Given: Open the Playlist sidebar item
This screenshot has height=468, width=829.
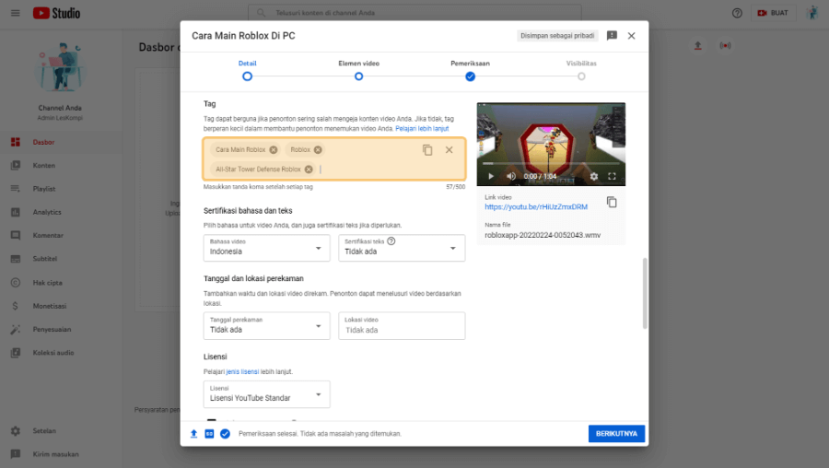Looking at the screenshot, I should click(x=61, y=188).
